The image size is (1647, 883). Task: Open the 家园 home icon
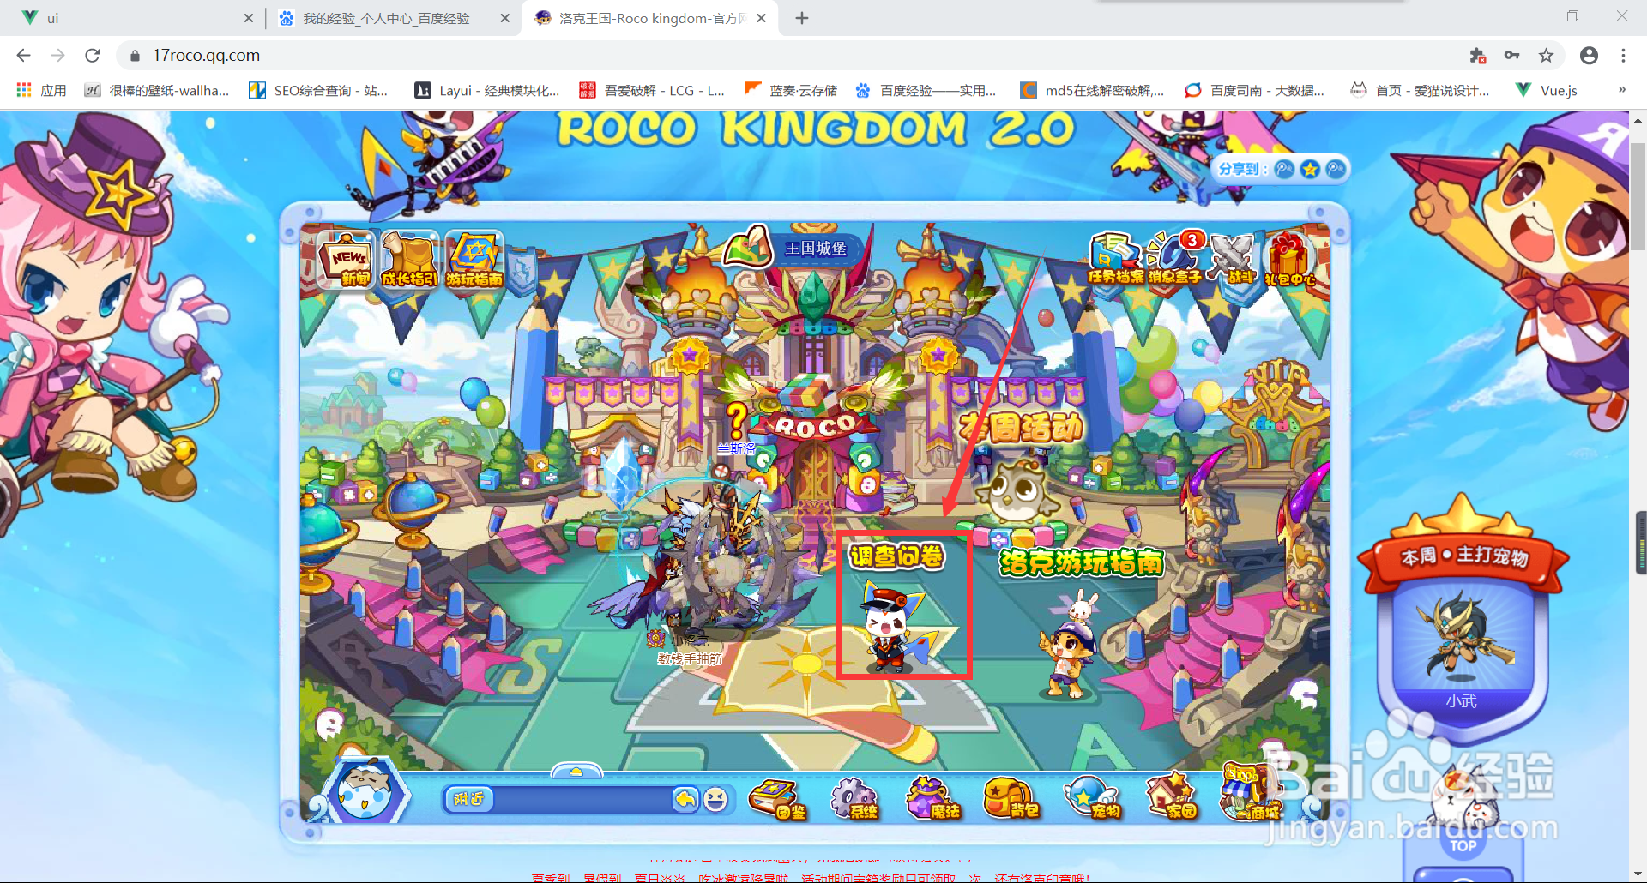[x=1172, y=797]
